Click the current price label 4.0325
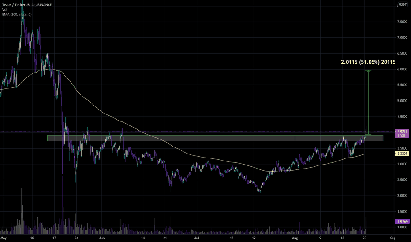 click(x=402, y=131)
